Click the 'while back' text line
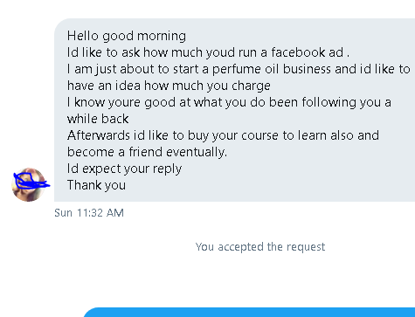 point(98,119)
